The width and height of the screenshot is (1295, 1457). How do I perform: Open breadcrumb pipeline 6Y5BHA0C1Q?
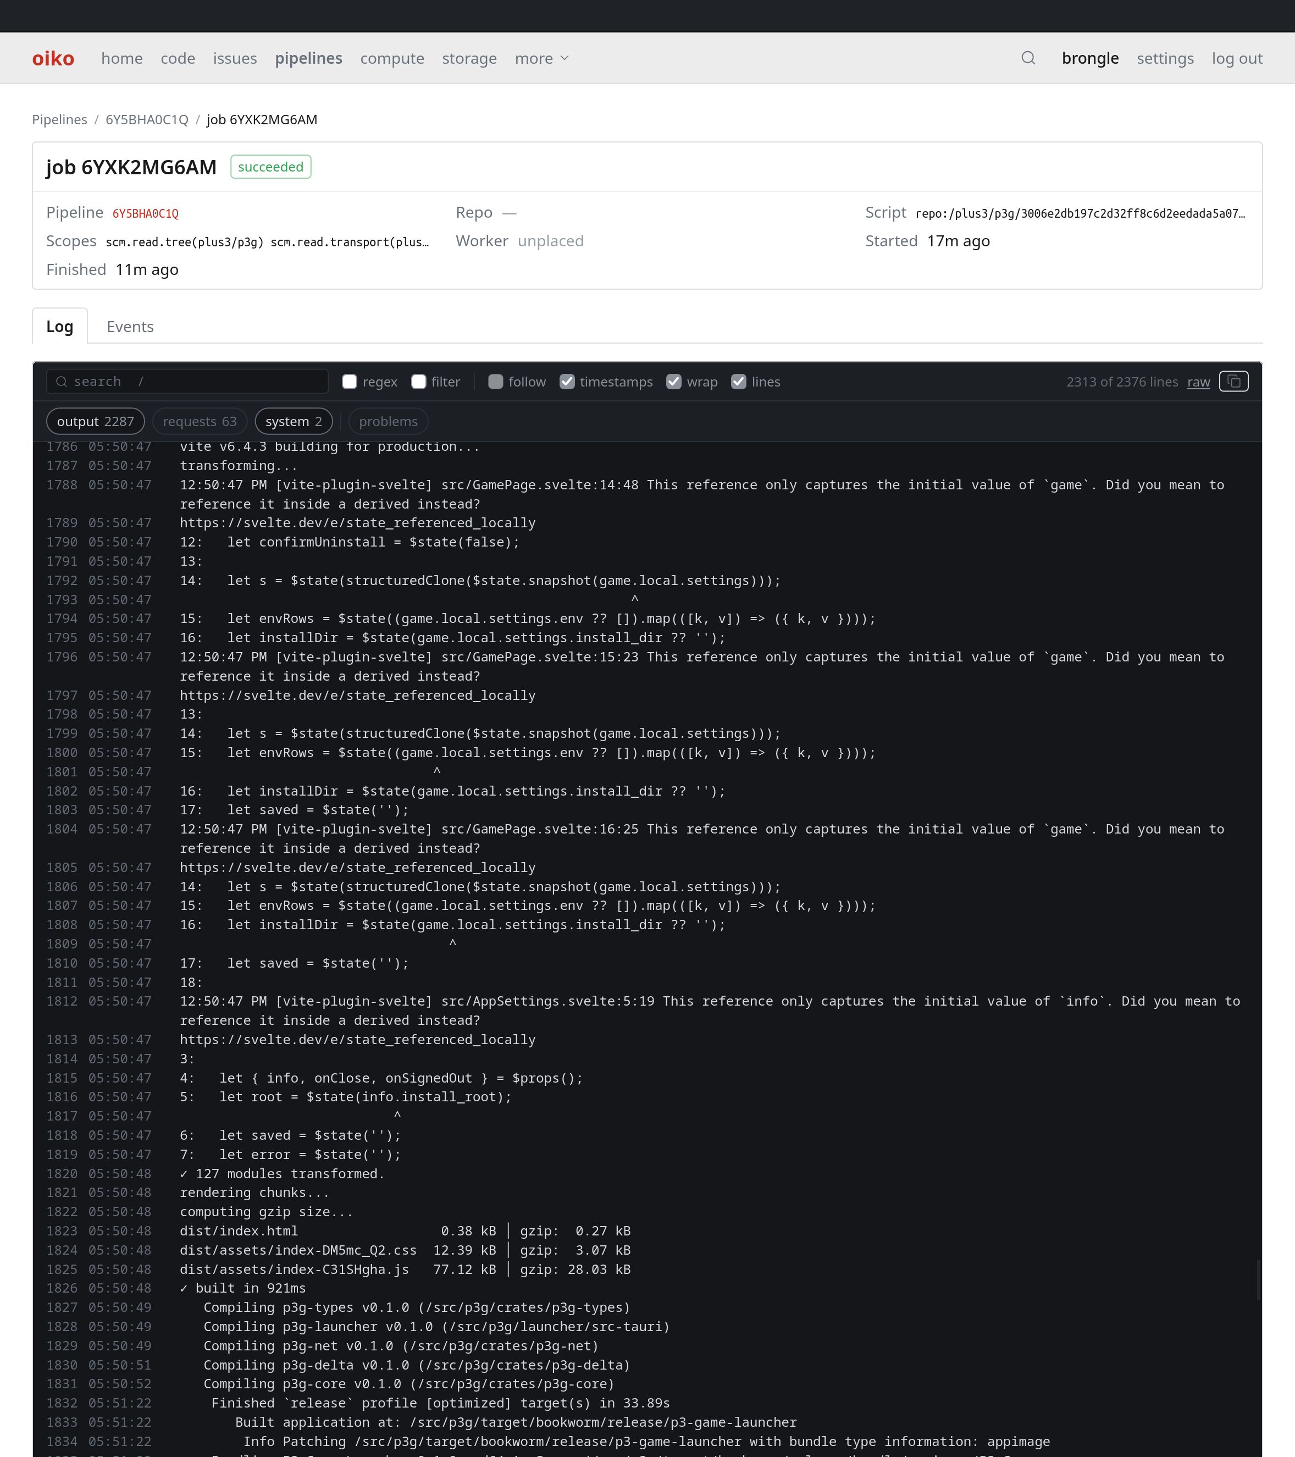(147, 120)
